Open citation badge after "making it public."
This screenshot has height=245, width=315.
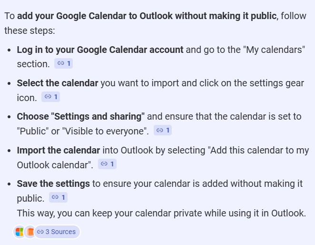click(59, 197)
